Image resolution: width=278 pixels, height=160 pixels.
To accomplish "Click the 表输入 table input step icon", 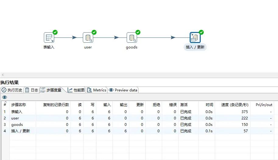I will coord(49,38).
